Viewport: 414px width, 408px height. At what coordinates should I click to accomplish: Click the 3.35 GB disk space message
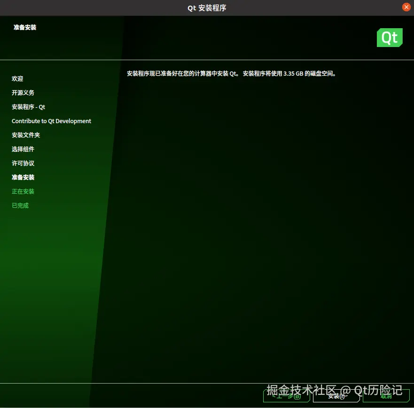(x=232, y=73)
